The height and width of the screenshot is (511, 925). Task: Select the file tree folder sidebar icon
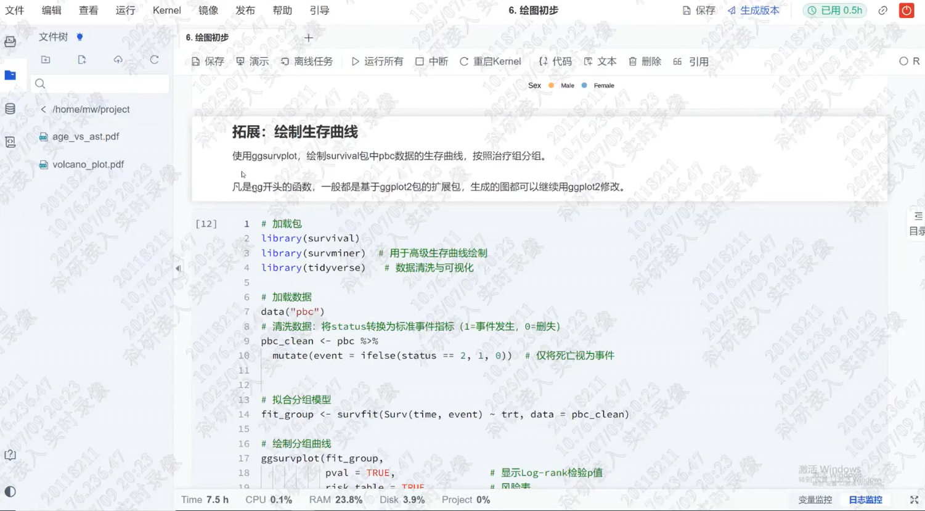point(10,75)
